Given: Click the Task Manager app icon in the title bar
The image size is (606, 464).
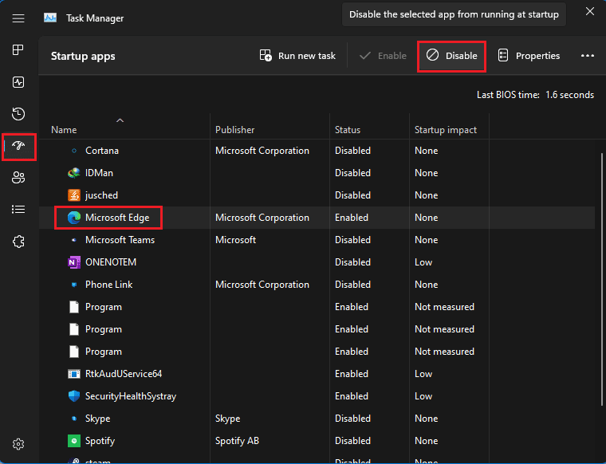Looking at the screenshot, I should click(50, 18).
